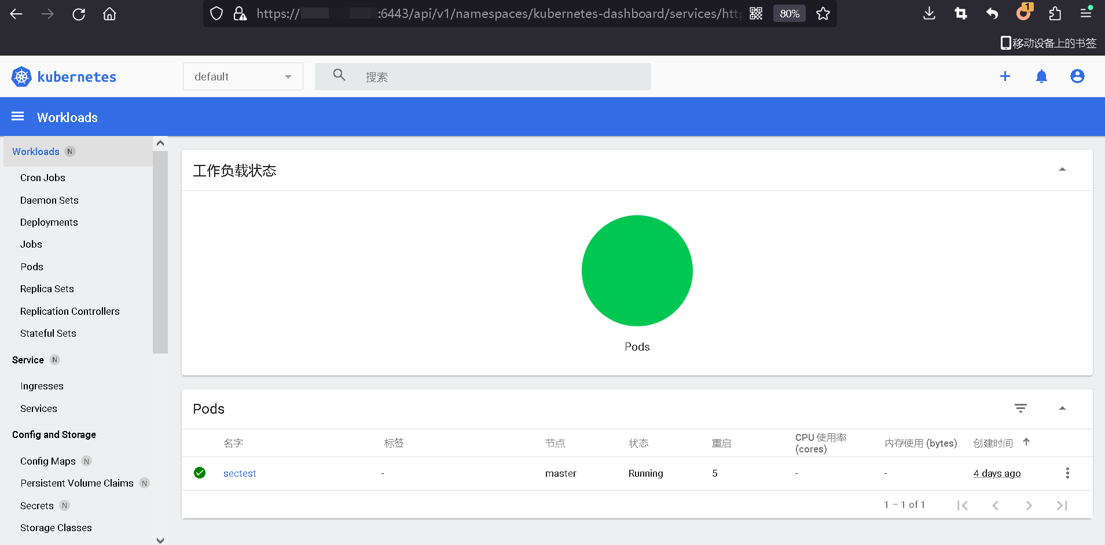Collapse the Pods list card
Image resolution: width=1105 pixels, height=545 pixels.
(x=1062, y=408)
